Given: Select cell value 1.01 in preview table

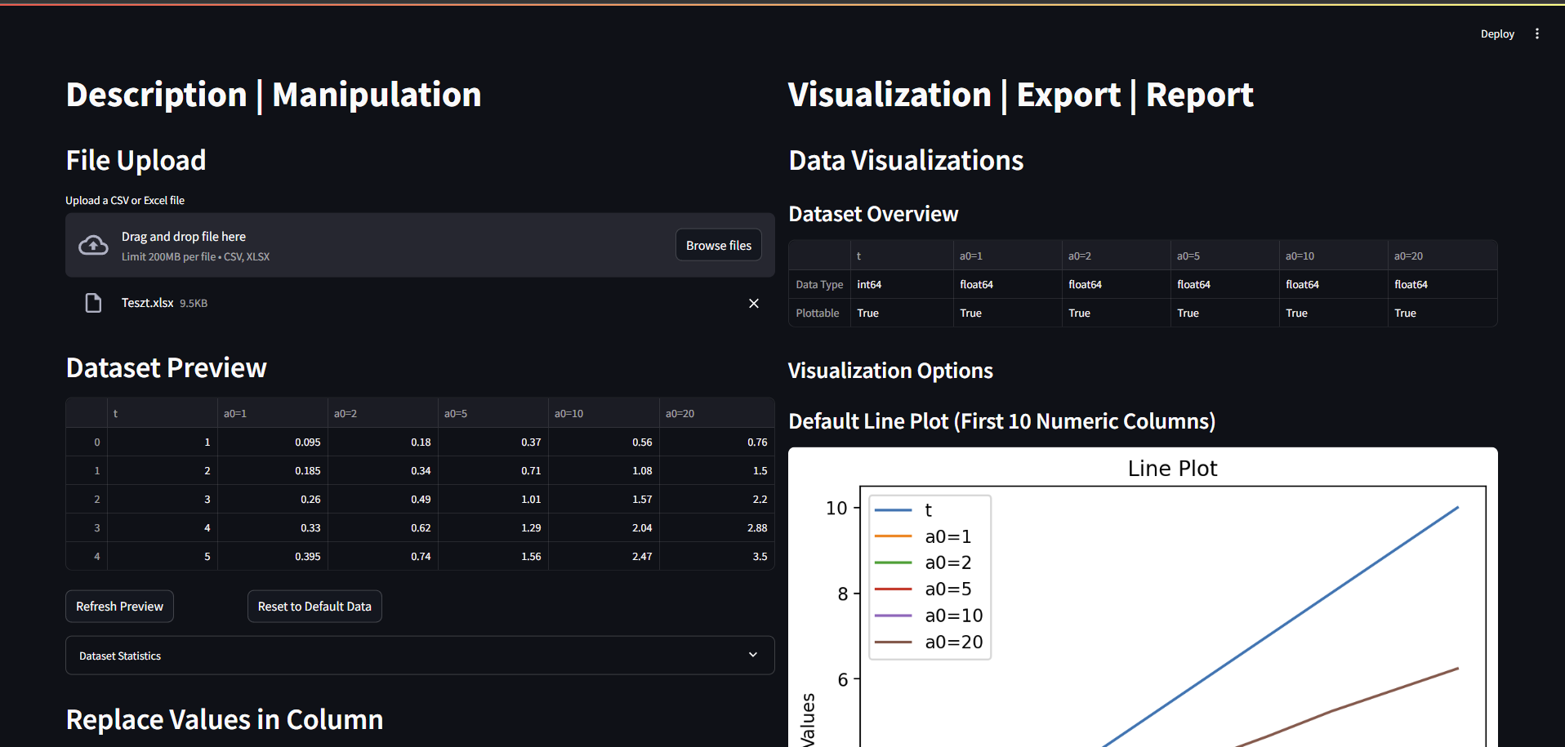Looking at the screenshot, I should (493, 499).
